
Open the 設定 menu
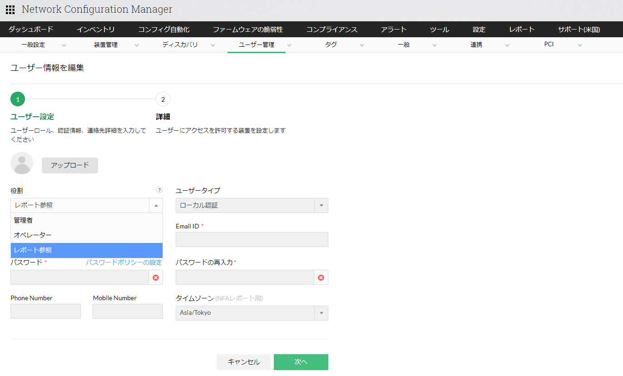(479, 30)
